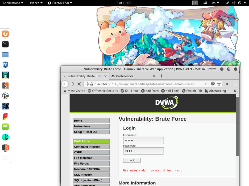Open the CSRF vulnerability page

(91, 152)
